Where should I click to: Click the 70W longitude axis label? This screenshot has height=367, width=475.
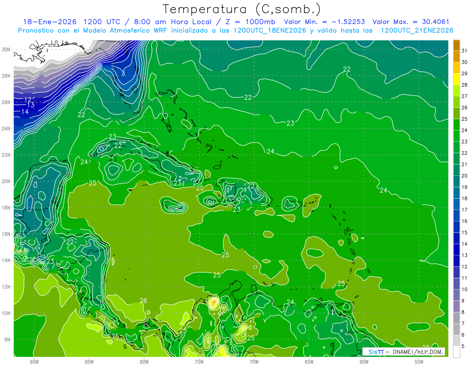[x=254, y=362]
